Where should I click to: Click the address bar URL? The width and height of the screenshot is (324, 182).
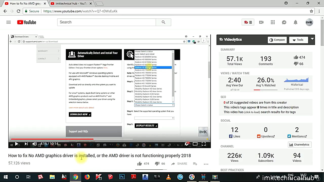pyautogui.click(x=80, y=11)
